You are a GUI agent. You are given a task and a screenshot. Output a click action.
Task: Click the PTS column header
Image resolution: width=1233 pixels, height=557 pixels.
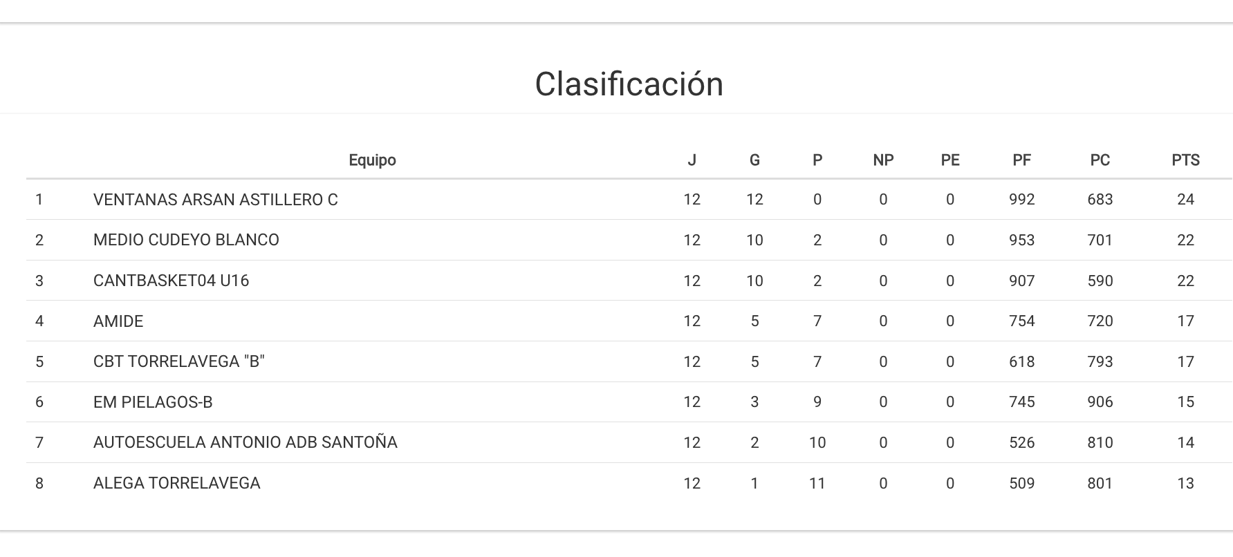click(1185, 160)
